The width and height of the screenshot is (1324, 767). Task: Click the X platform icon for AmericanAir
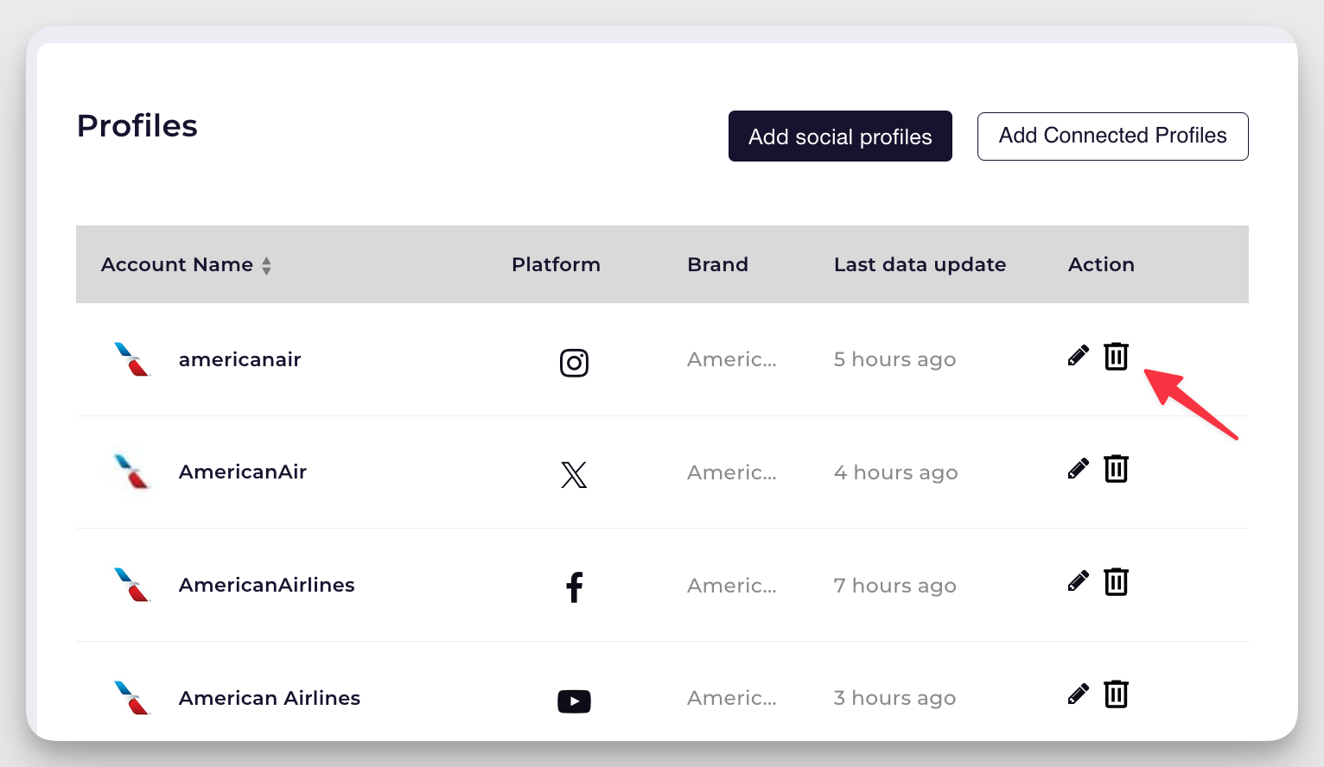[574, 474]
